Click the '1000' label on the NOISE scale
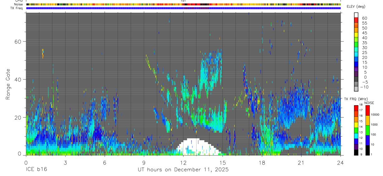Screen dimensions: 383x176 coord(374,124)
